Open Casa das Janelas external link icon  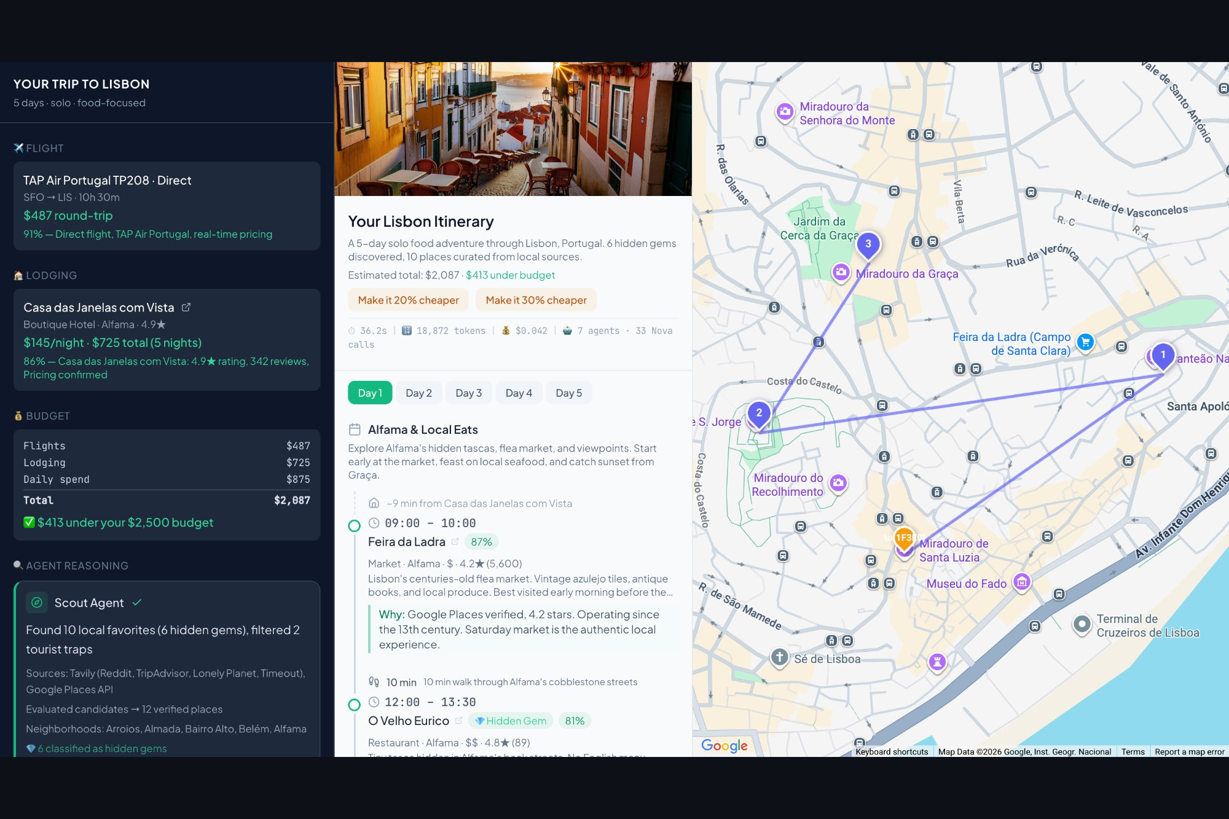(x=186, y=307)
